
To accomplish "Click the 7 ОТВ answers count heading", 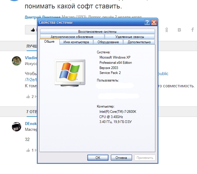I will click(x=32, y=112).
